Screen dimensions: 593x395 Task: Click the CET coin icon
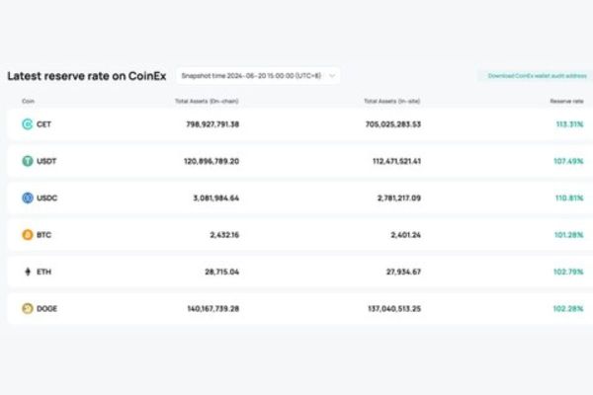tap(28, 124)
